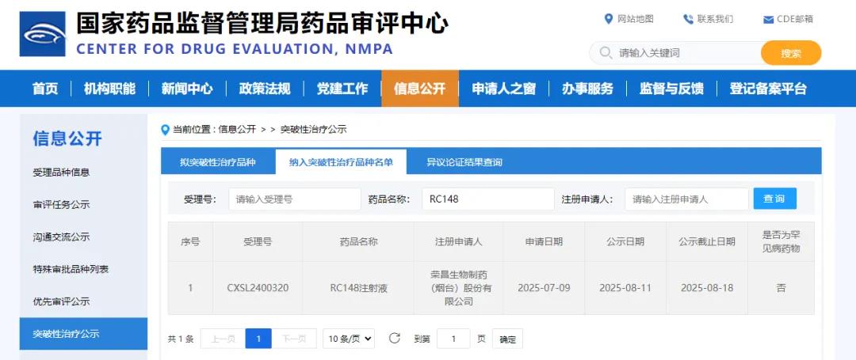This screenshot has width=856, height=360.
Task: Click the 下一页 pagination button
Action: click(x=294, y=339)
